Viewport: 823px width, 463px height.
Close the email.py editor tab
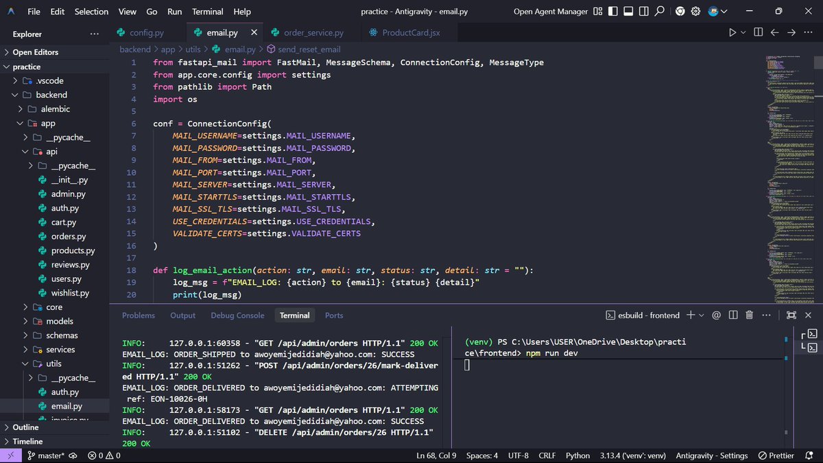[254, 32]
